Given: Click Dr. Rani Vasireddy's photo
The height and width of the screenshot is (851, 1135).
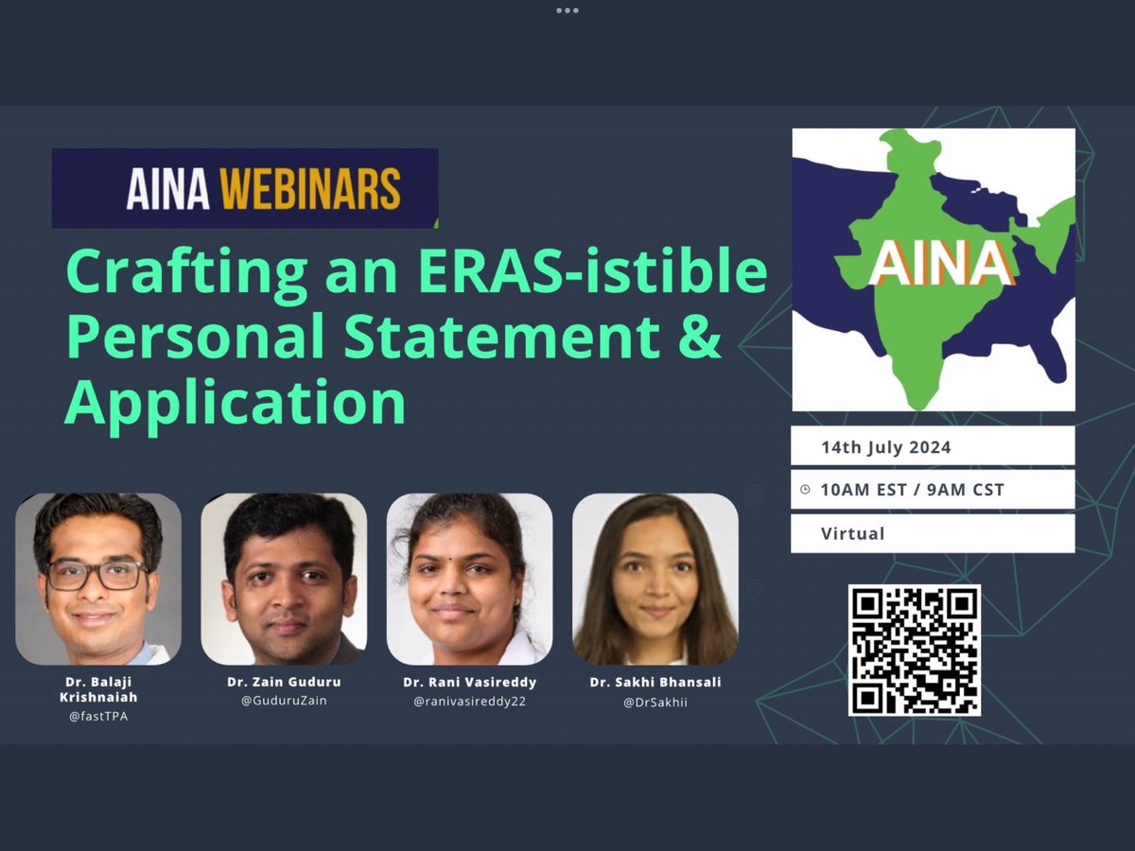Looking at the screenshot, I should pos(470,579).
